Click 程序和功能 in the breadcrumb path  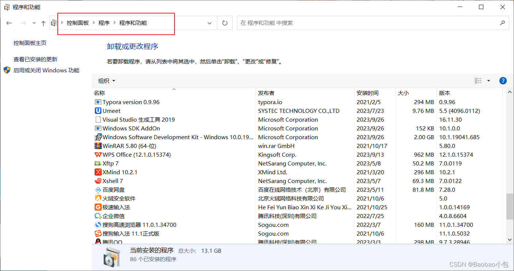click(x=133, y=23)
